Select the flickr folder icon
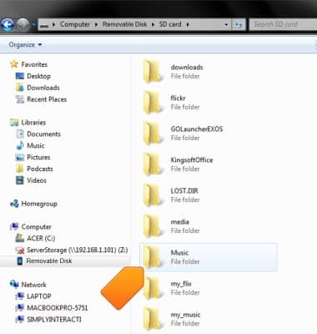Image resolution: width=317 pixels, height=334 pixels. coord(153,103)
